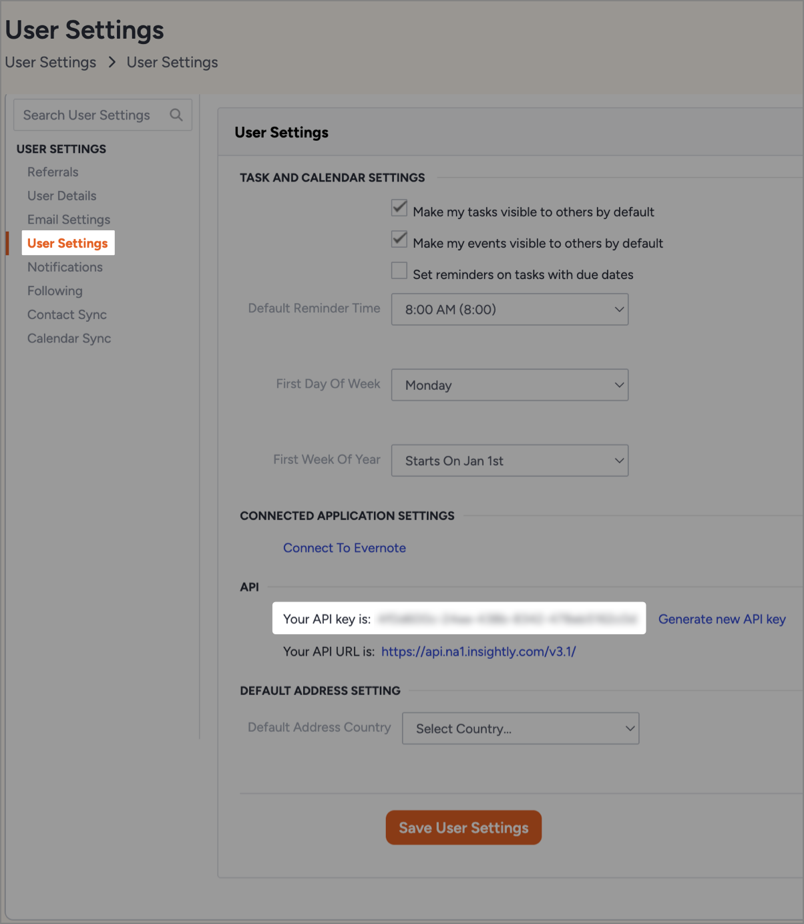
Task: Open Default Reminder Time dropdown
Action: click(510, 310)
